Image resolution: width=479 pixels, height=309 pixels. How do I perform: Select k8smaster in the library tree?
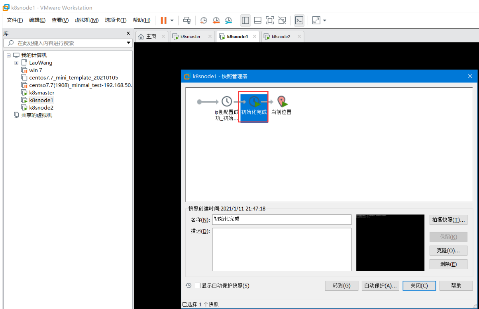[x=42, y=93]
